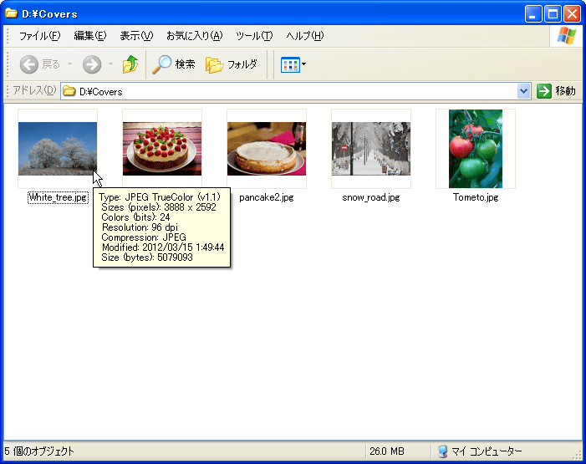Click the Windows flag logo
This screenshot has width=586, height=464.
[567, 36]
